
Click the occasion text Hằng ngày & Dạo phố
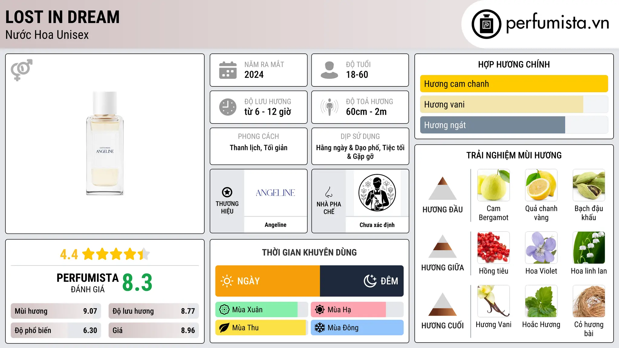tap(348, 148)
